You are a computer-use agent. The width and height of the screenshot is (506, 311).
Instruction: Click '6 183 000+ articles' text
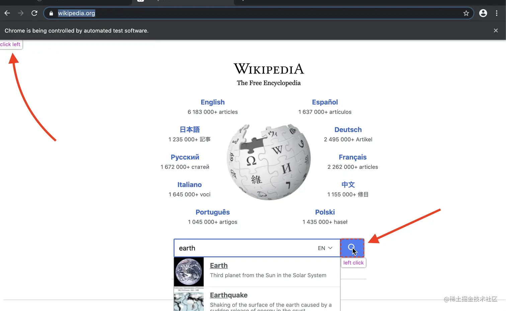click(x=213, y=112)
